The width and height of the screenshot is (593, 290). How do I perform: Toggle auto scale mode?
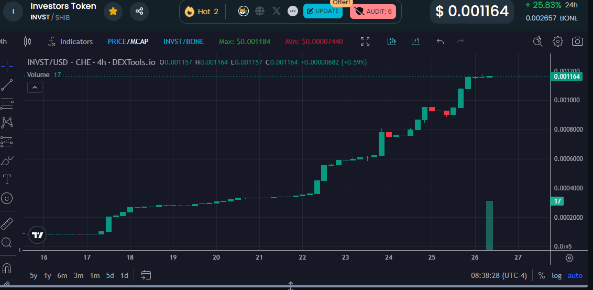(x=575, y=276)
